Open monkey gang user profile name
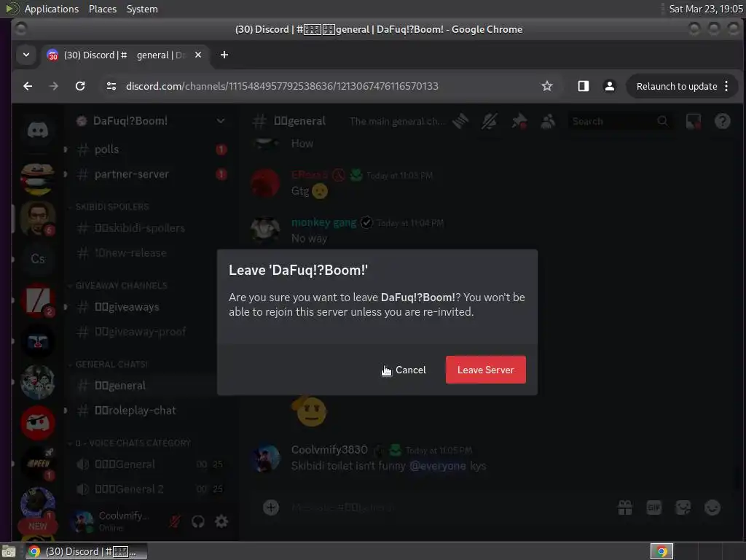Screen dimensions: 746x560 click(323, 222)
